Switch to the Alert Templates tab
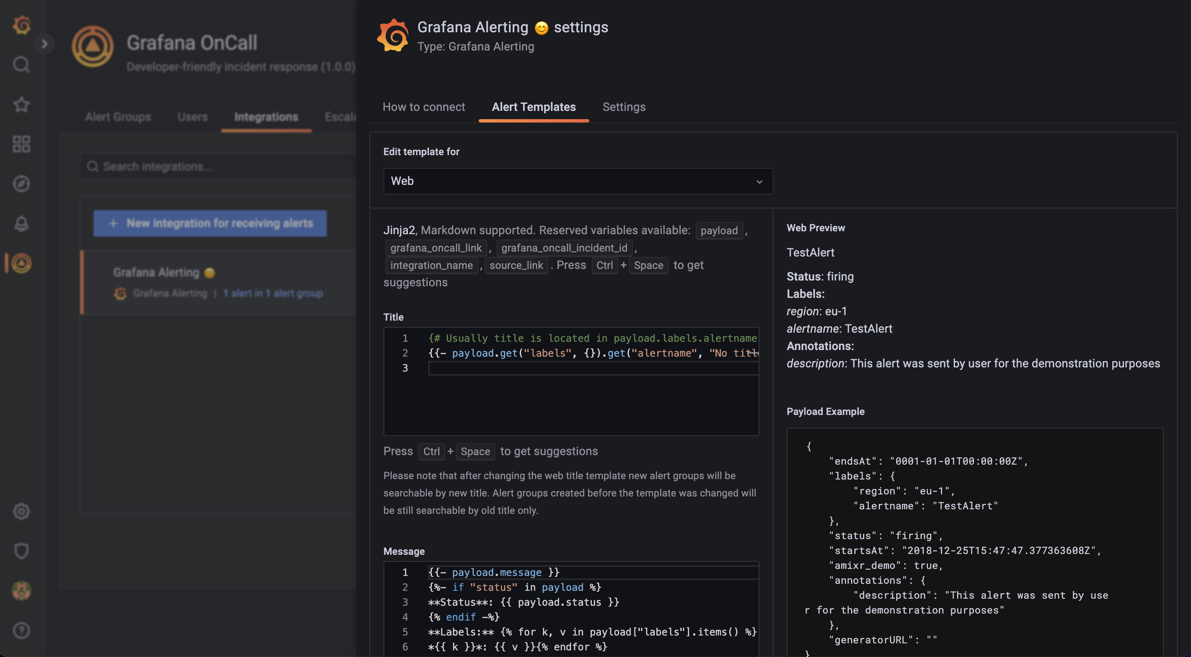This screenshot has height=657, width=1191. click(533, 107)
